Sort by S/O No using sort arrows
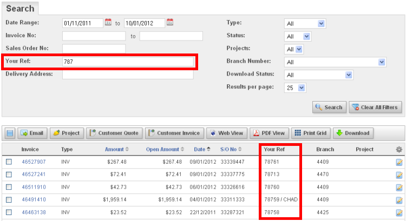The width and height of the screenshot is (406, 221). [x=240, y=149]
